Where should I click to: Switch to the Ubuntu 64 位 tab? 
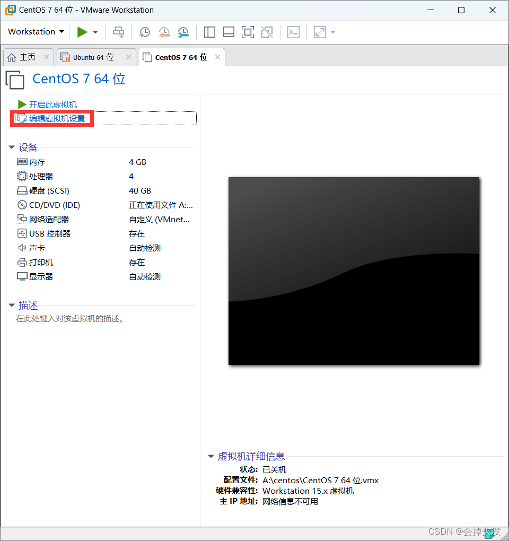tap(95, 56)
